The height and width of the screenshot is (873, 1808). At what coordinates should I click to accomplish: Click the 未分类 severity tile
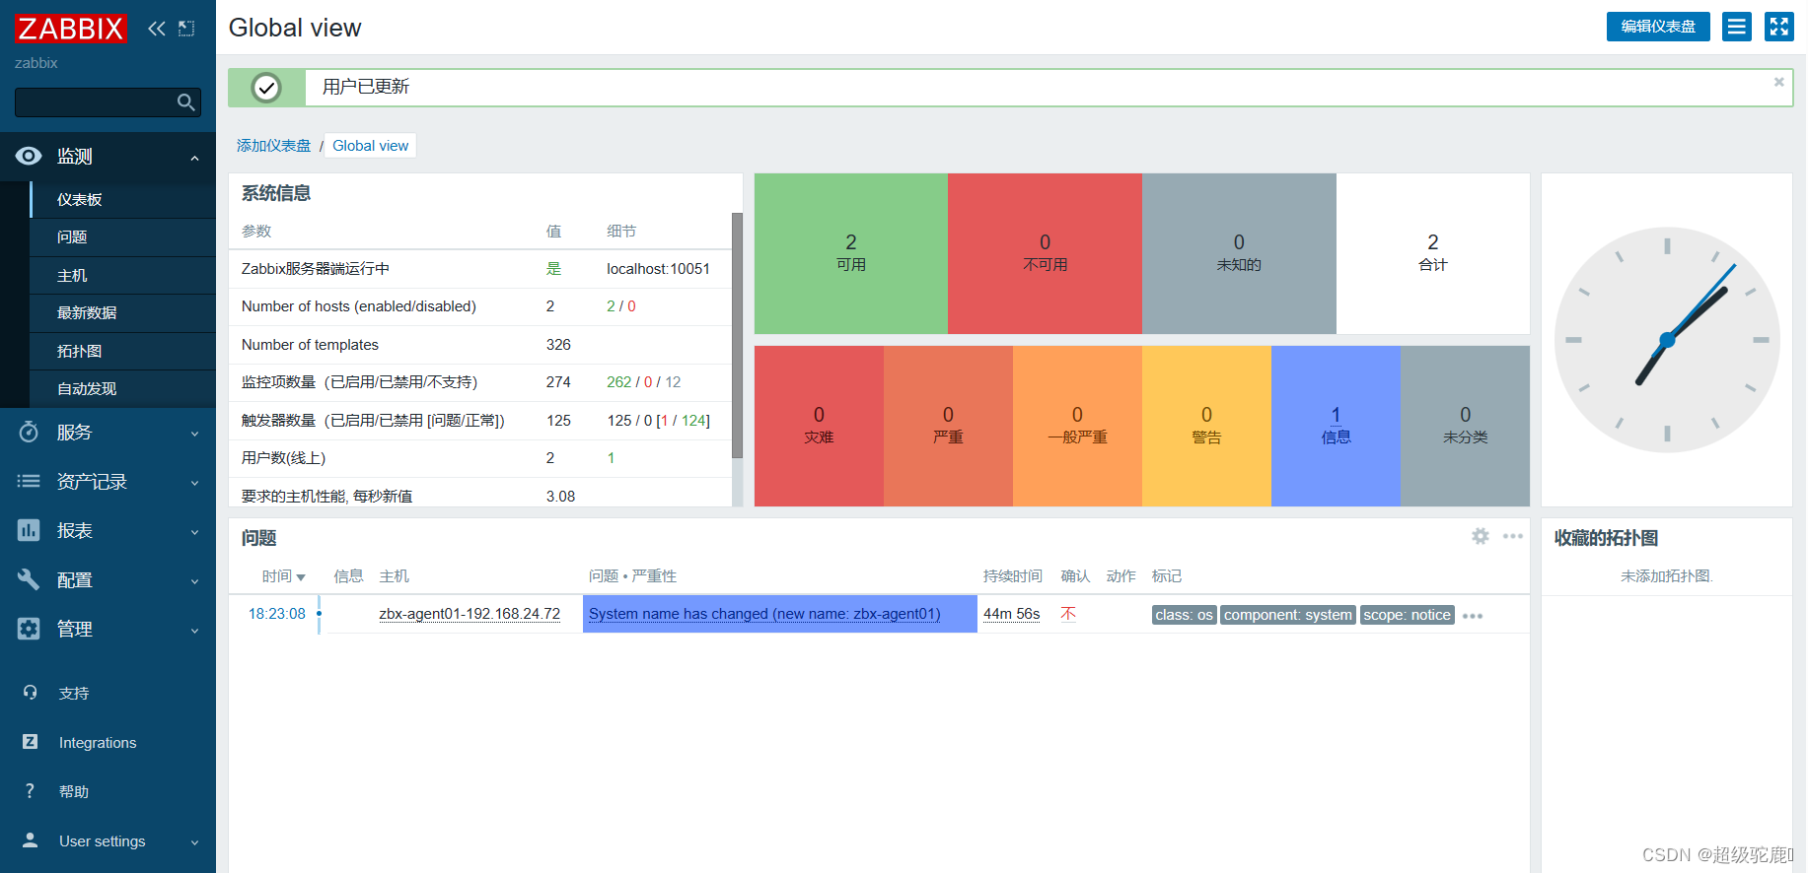click(x=1465, y=426)
